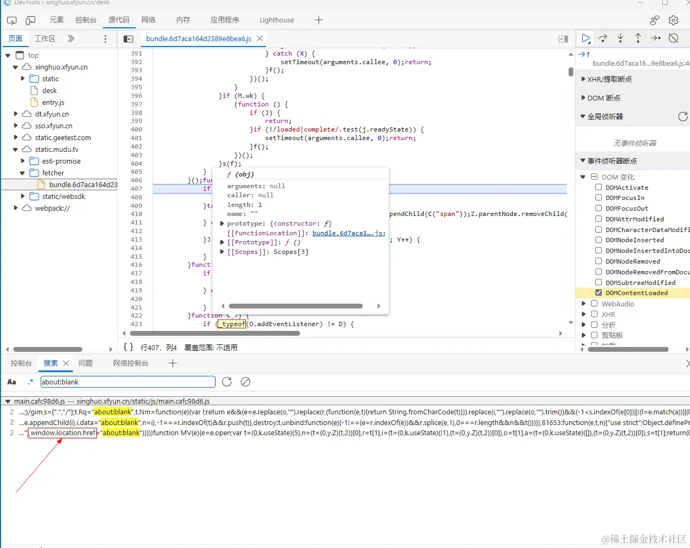Enable the DOMAttrModified breakpoint checkbox

pyautogui.click(x=599, y=219)
